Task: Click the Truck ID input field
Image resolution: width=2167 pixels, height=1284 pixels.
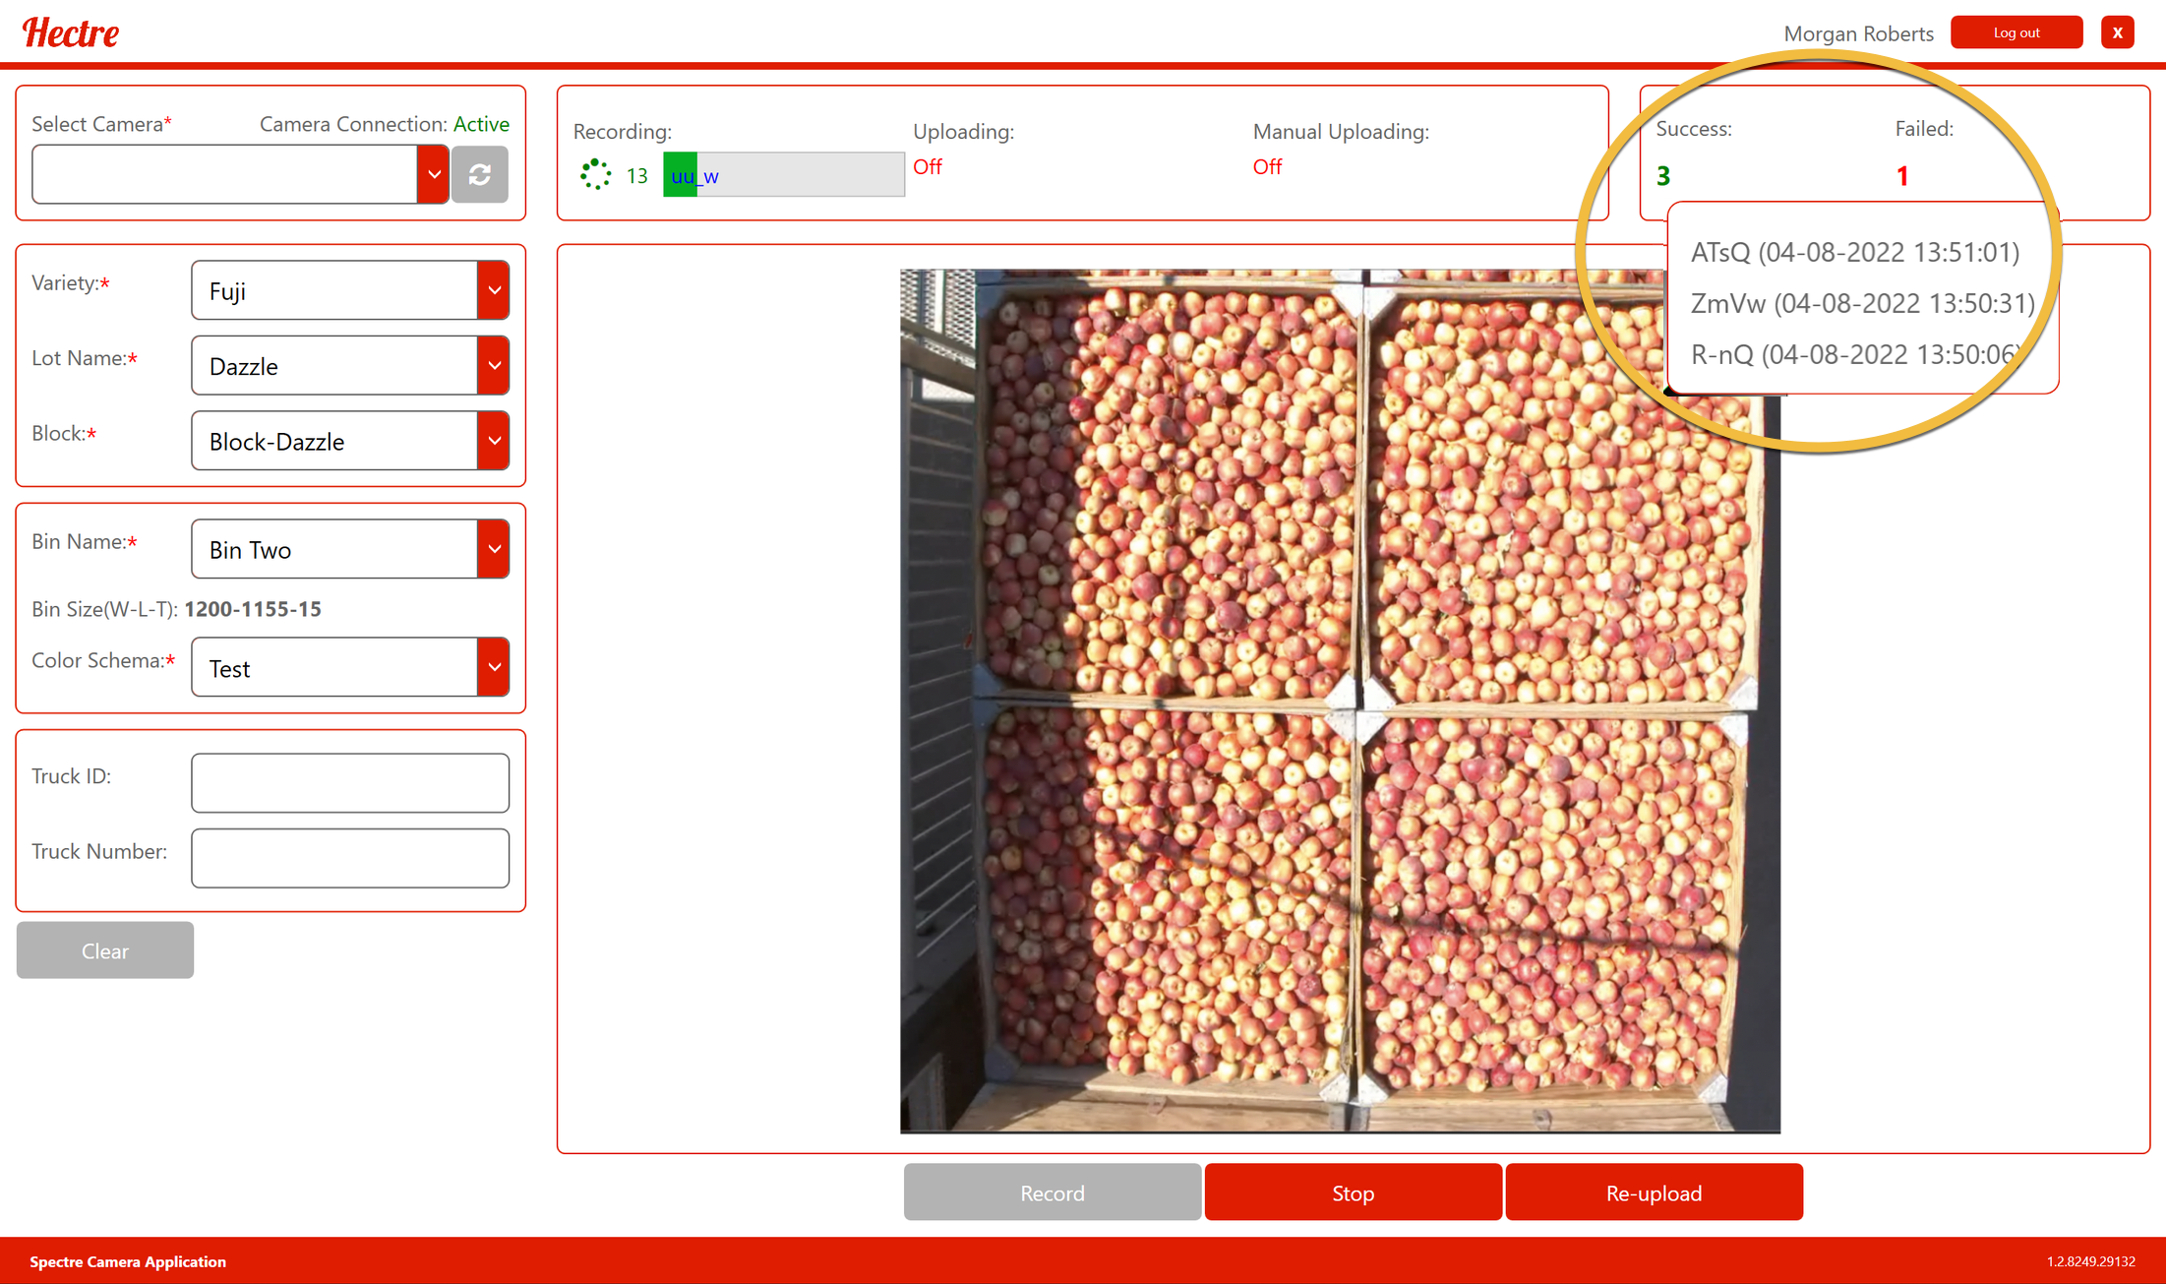Action: (350, 782)
